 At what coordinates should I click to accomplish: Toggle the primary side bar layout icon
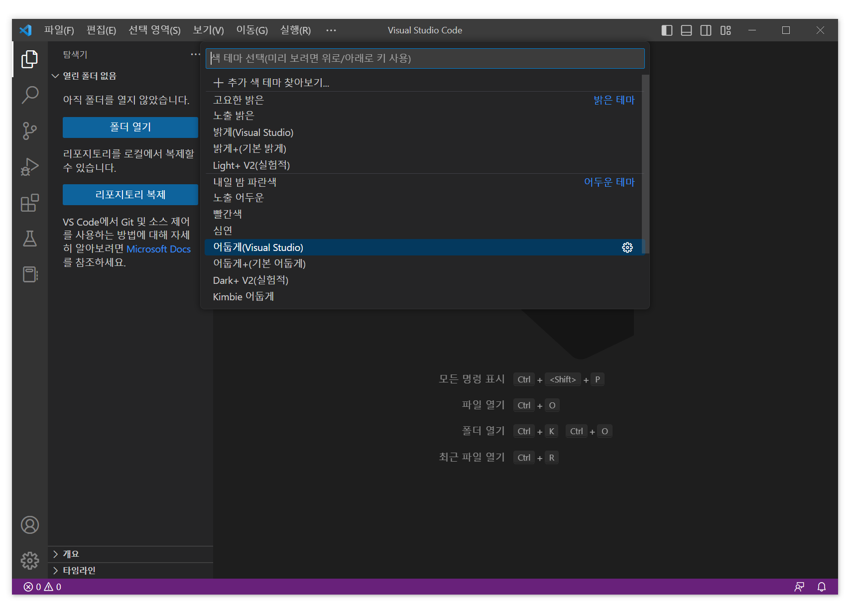point(667,30)
